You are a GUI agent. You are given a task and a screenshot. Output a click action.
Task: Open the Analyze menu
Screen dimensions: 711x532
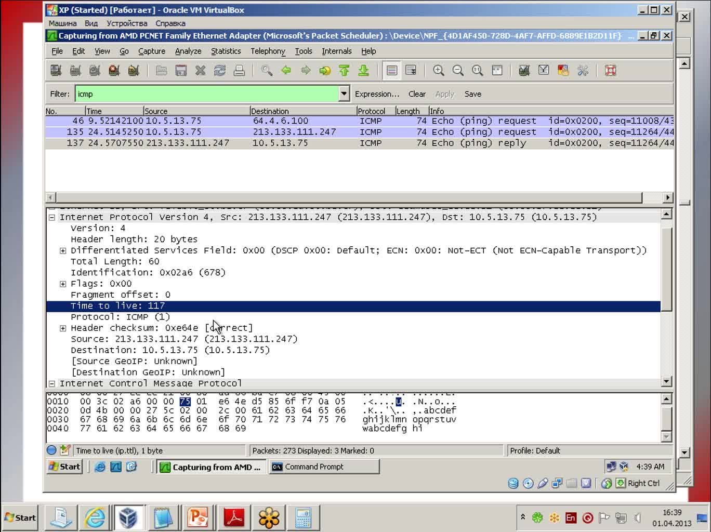point(188,51)
